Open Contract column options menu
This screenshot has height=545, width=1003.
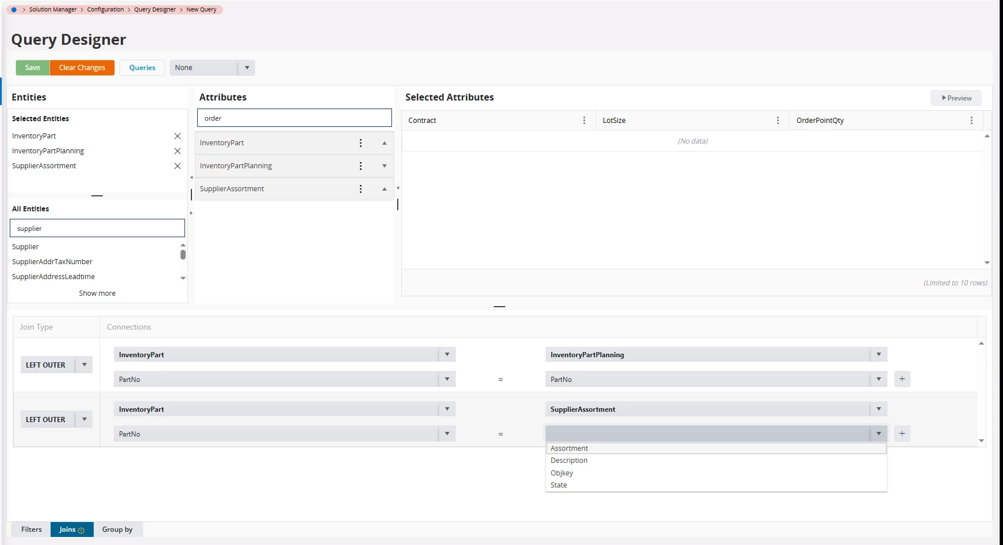584,121
